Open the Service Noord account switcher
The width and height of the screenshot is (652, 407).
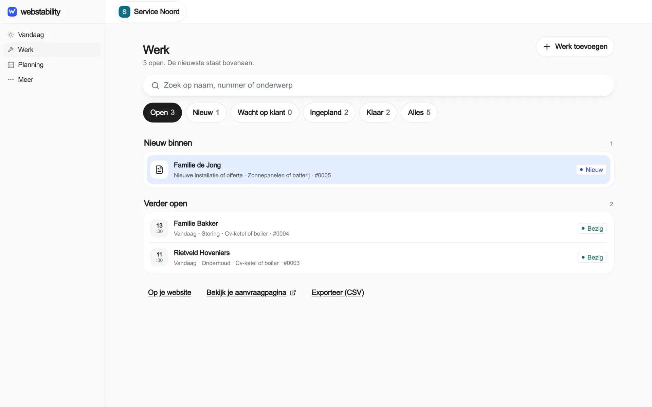click(x=151, y=12)
